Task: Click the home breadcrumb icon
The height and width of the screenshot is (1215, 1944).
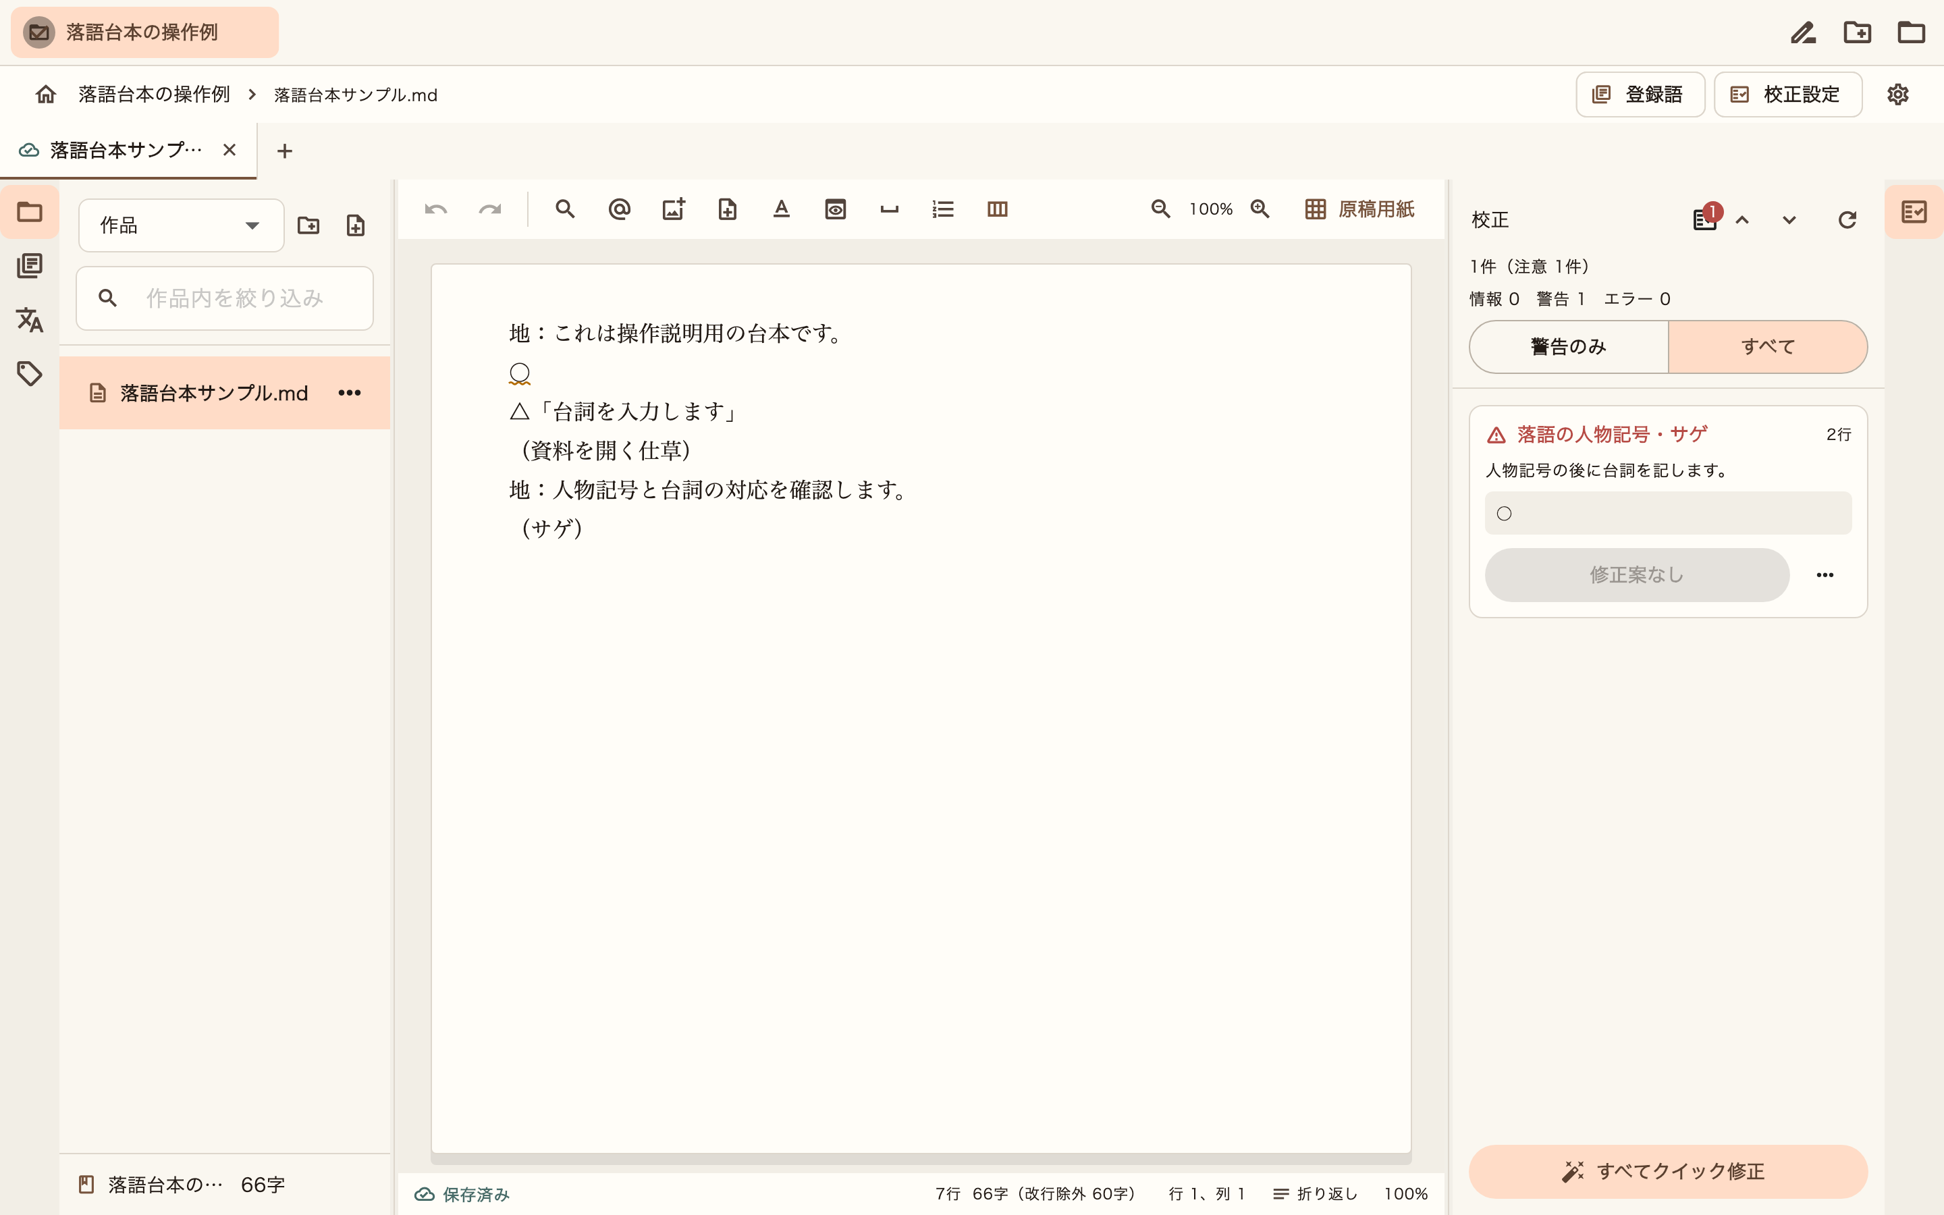Action: [46, 94]
